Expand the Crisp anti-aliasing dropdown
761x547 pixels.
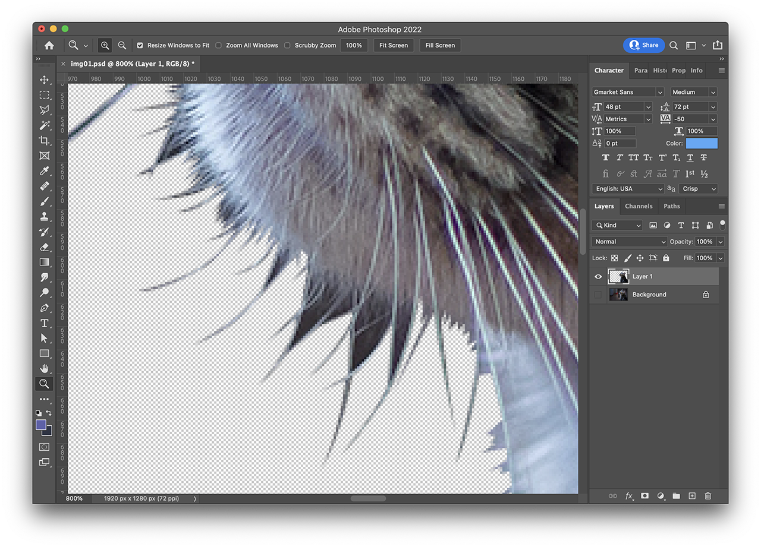(x=699, y=188)
